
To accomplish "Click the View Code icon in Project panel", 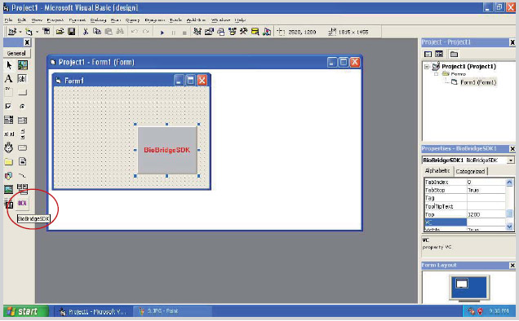I will (428, 54).
